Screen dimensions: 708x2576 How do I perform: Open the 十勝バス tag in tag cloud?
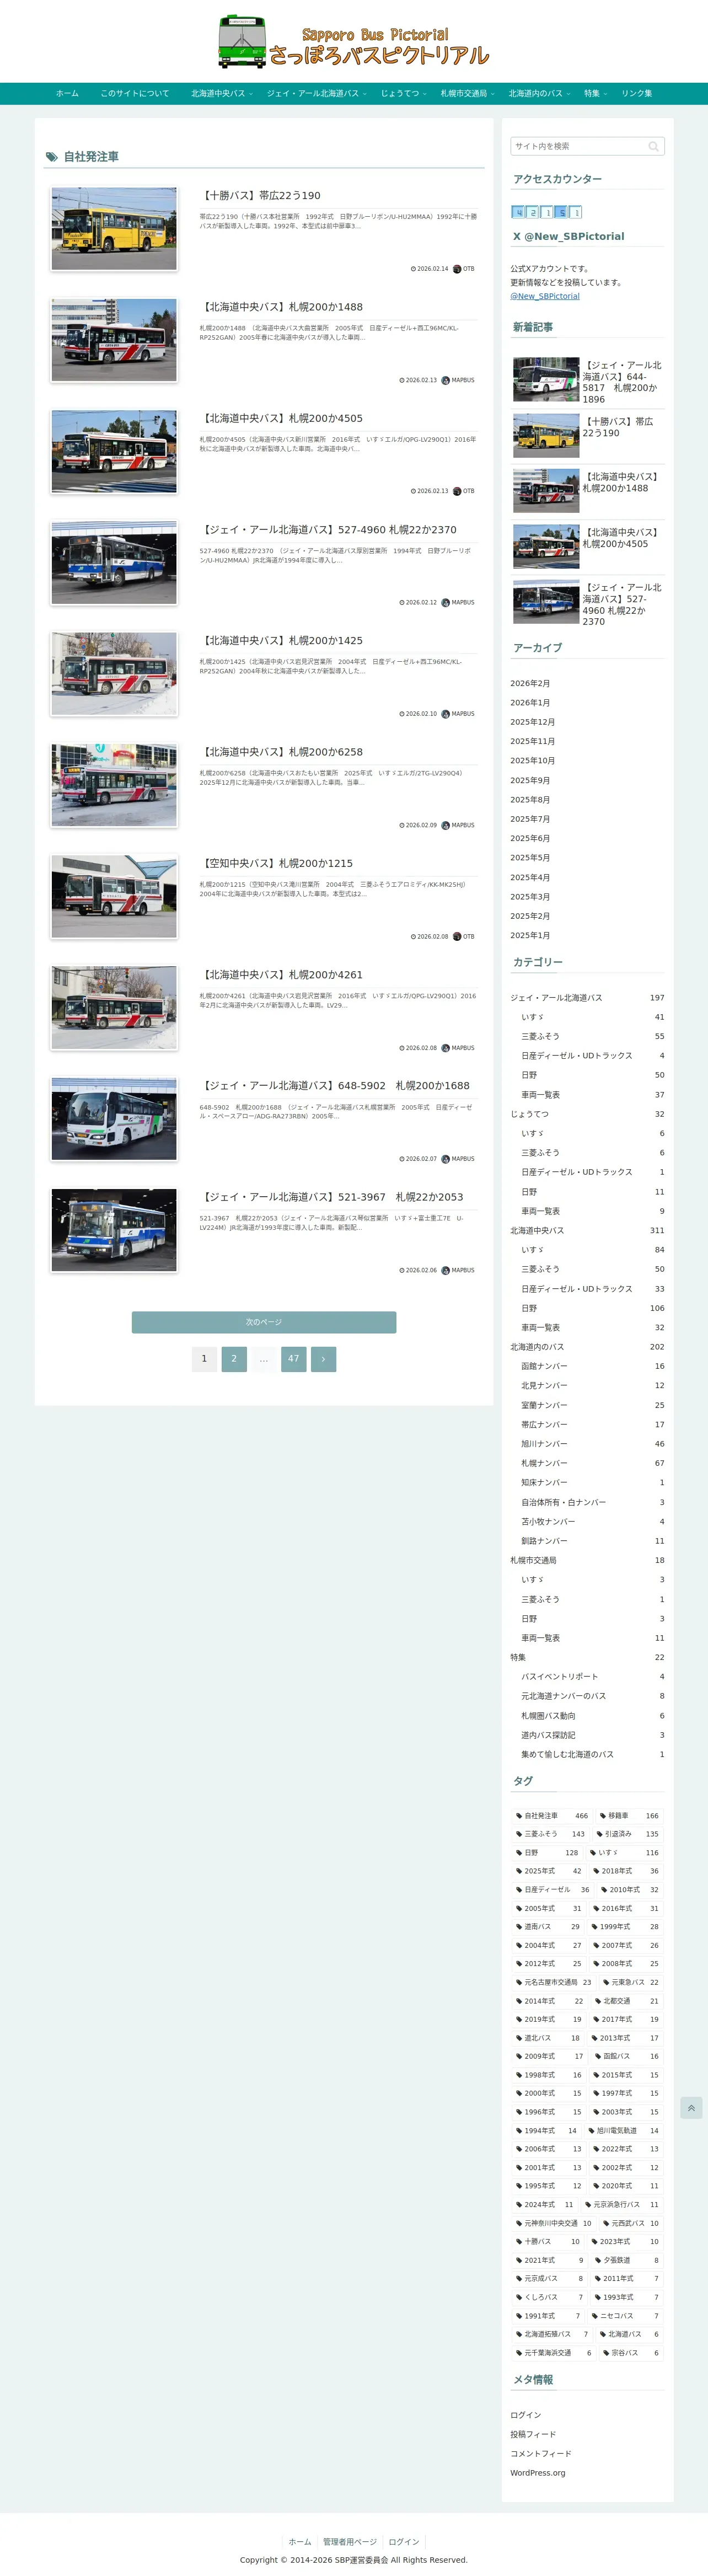[x=547, y=2241]
